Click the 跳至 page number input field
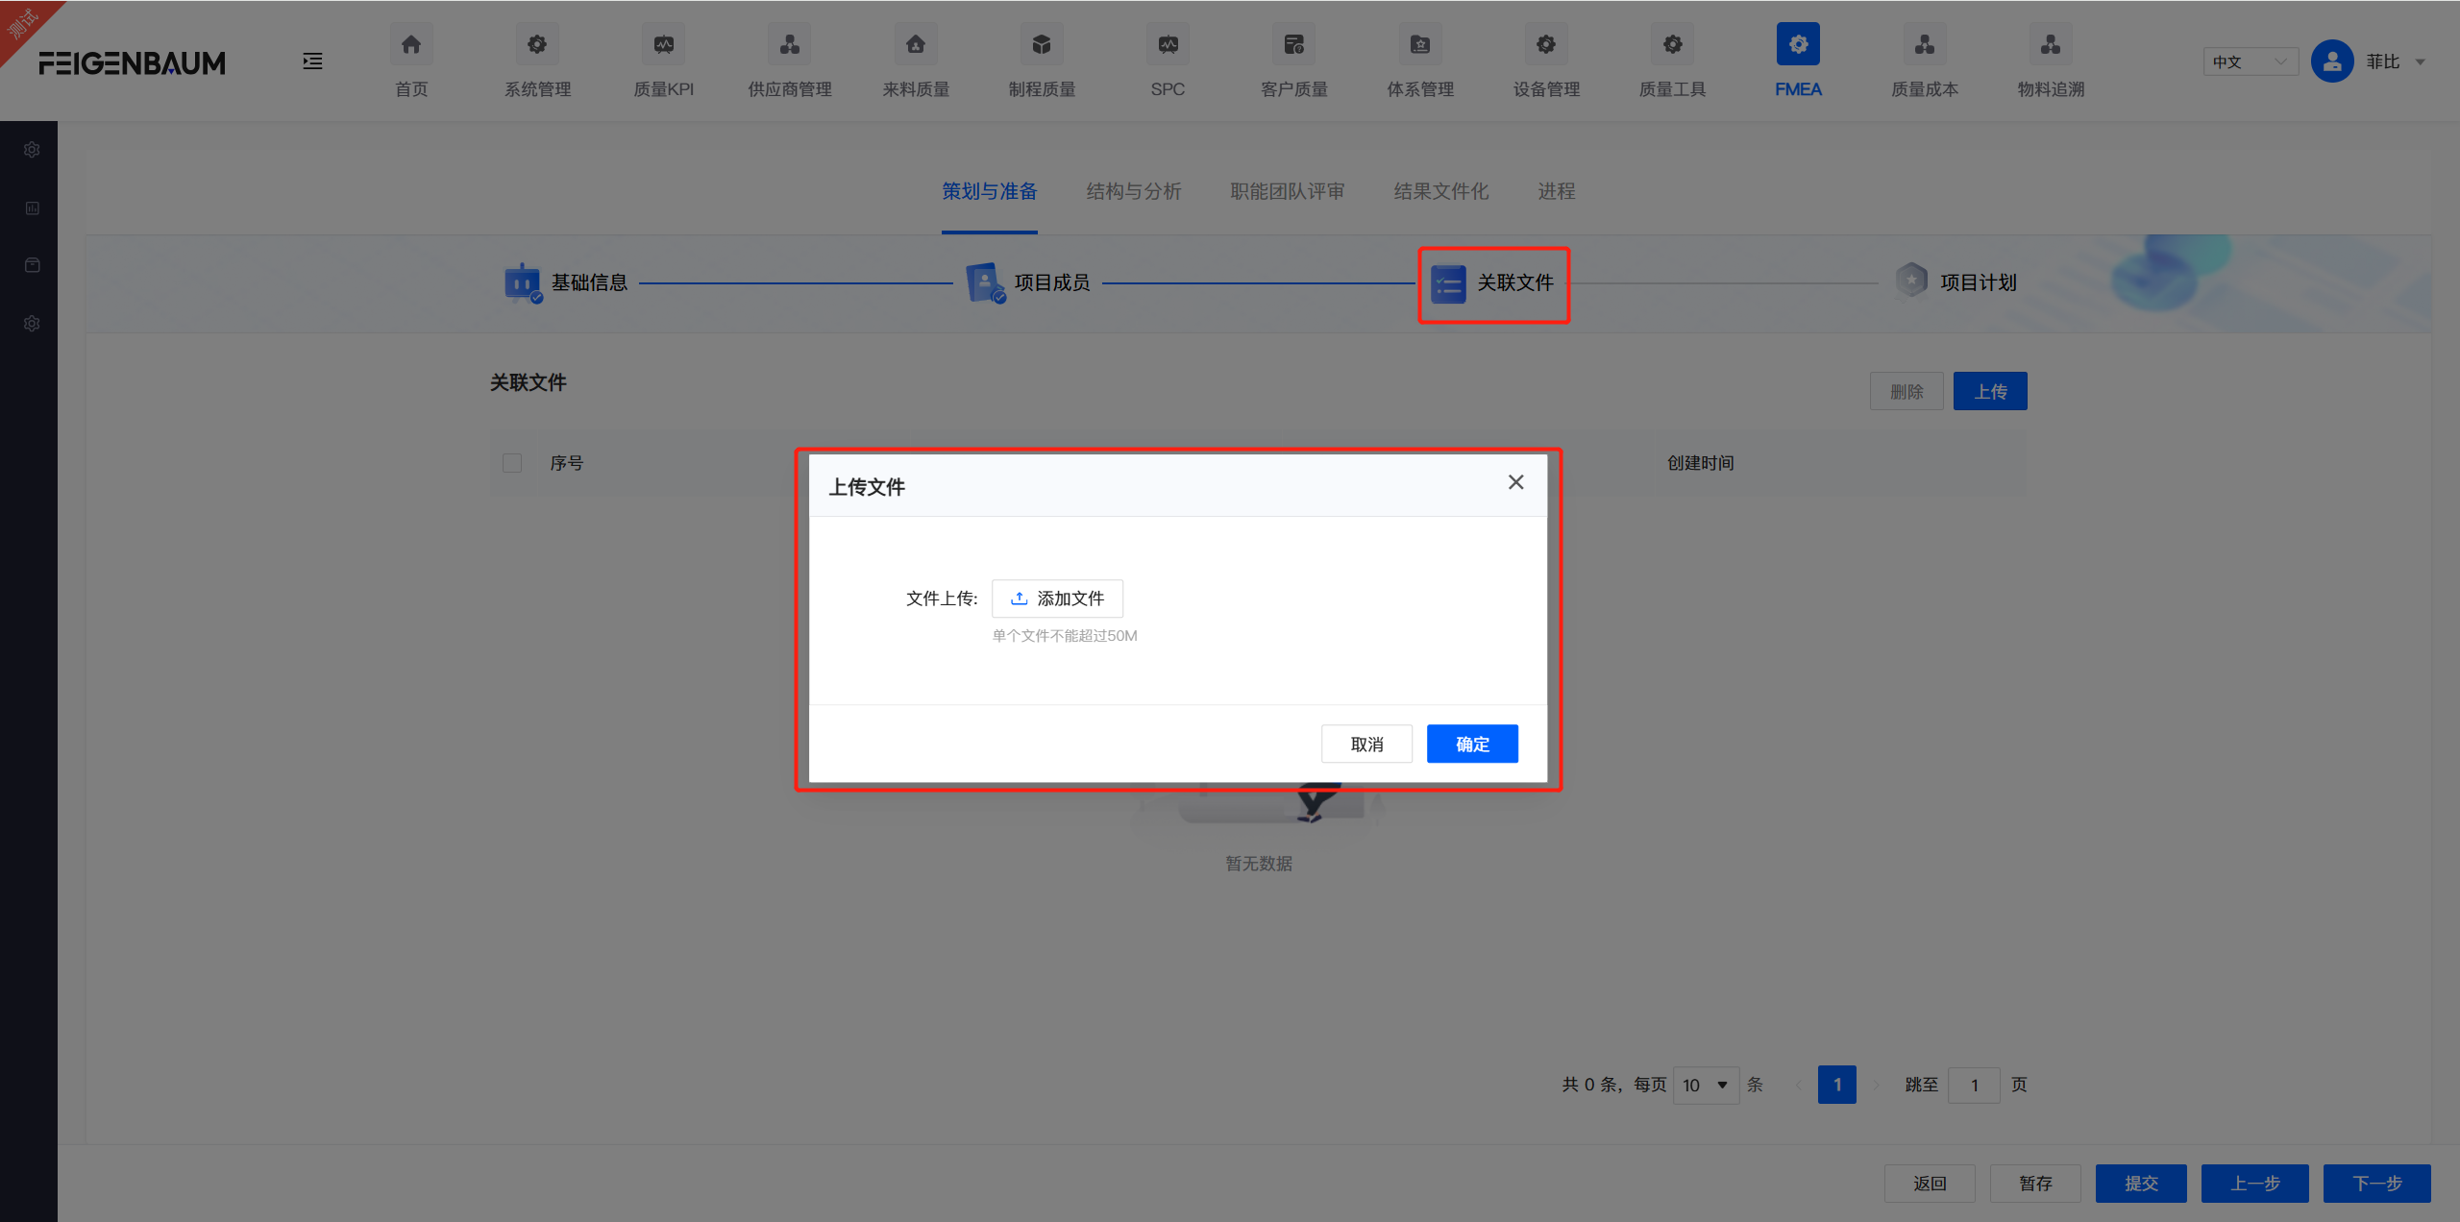This screenshot has height=1222, width=2460. click(1974, 1085)
